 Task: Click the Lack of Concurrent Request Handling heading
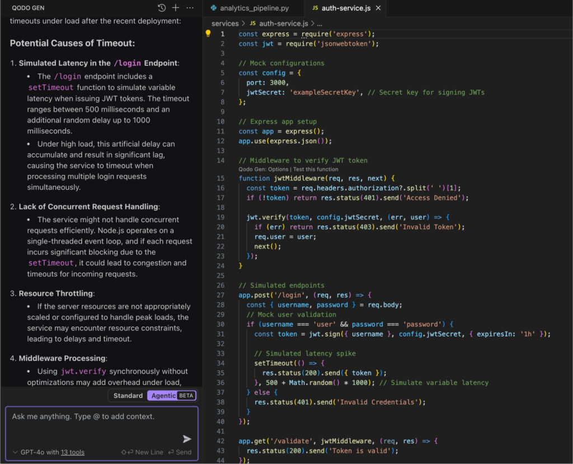[88, 207]
